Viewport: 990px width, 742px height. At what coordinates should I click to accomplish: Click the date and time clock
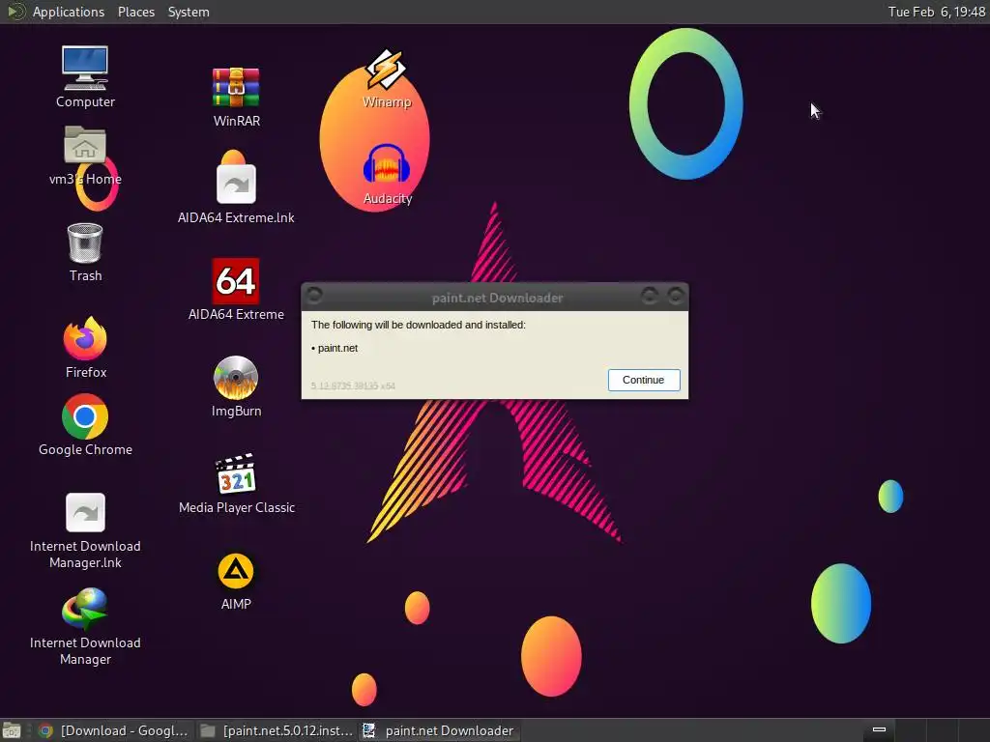[x=936, y=12]
